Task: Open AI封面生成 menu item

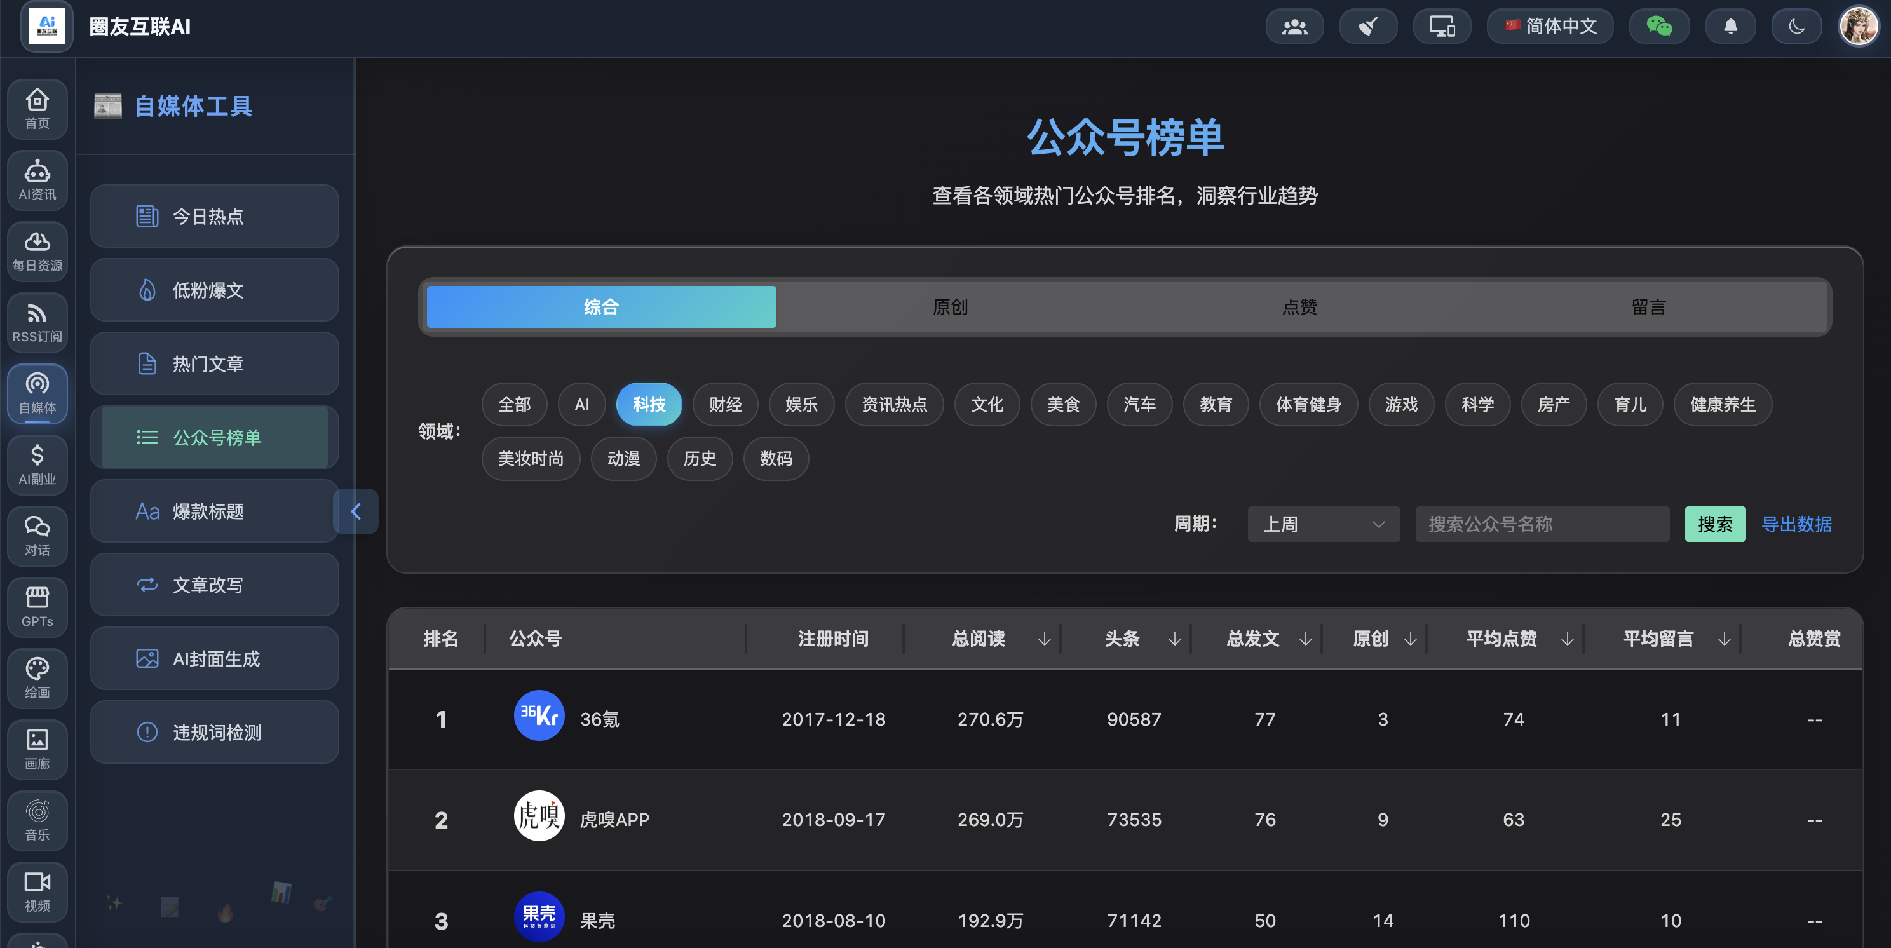Action: pyautogui.click(x=214, y=659)
